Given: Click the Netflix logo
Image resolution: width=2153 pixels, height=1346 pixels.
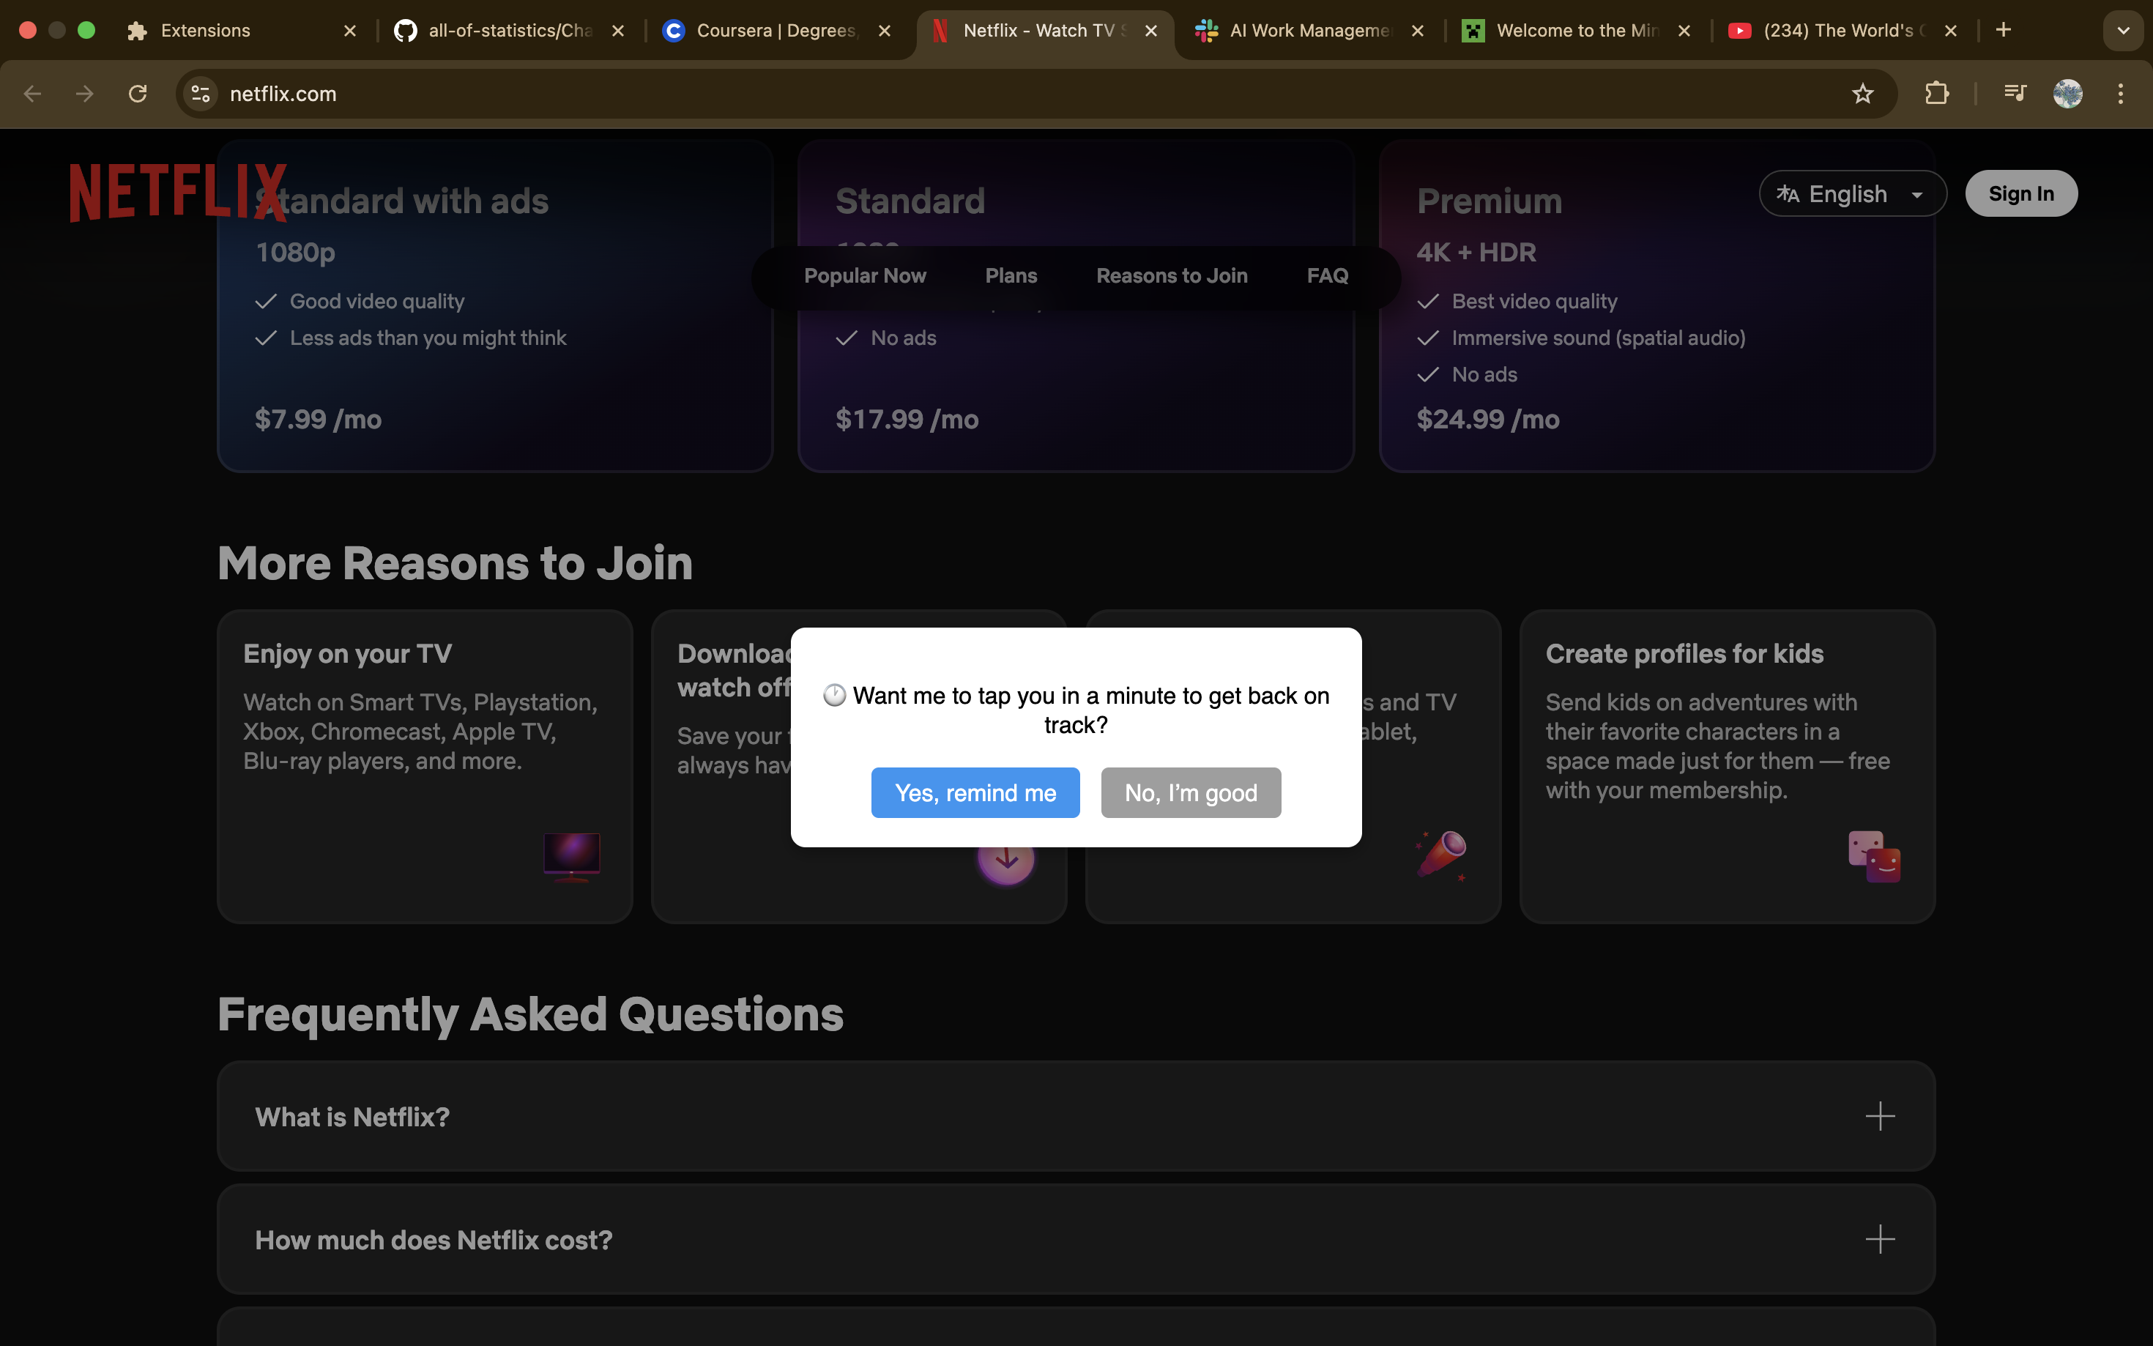Looking at the screenshot, I should pyautogui.click(x=178, y=193).
